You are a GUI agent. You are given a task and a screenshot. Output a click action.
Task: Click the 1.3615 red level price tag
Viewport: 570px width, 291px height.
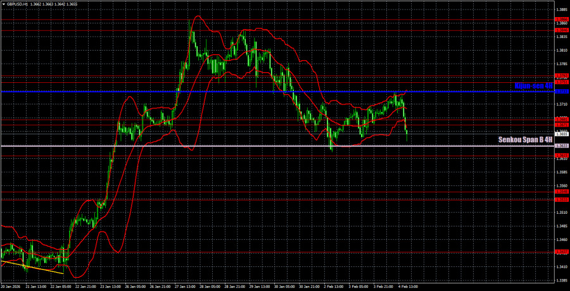coord(561,155)
